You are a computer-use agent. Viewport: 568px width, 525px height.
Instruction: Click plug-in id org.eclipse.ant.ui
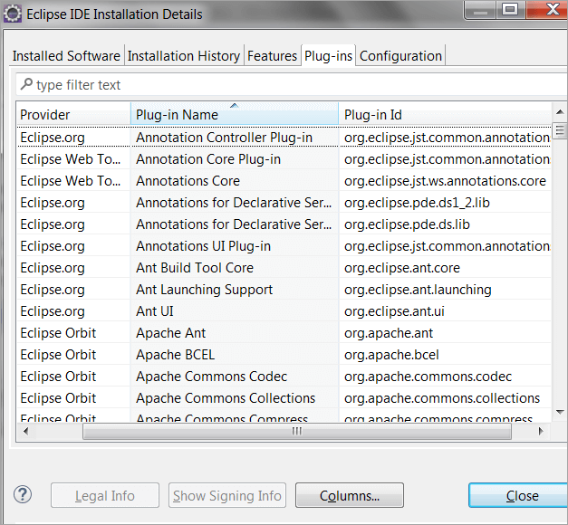pos(394,311)
